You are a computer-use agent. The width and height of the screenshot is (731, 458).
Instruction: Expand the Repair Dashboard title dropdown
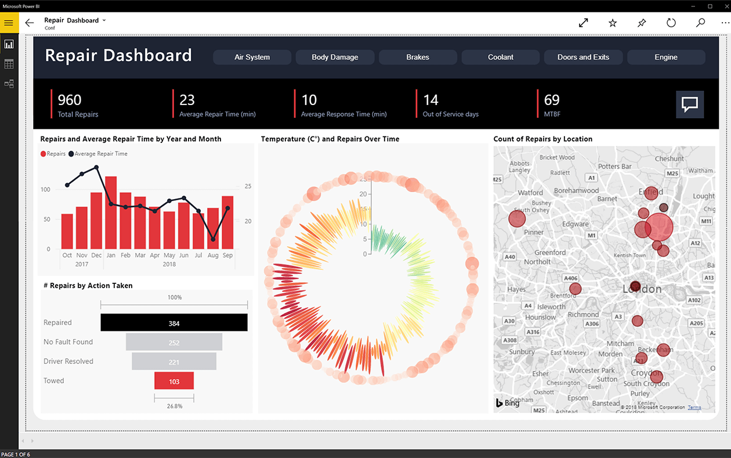tap(104, 19)
